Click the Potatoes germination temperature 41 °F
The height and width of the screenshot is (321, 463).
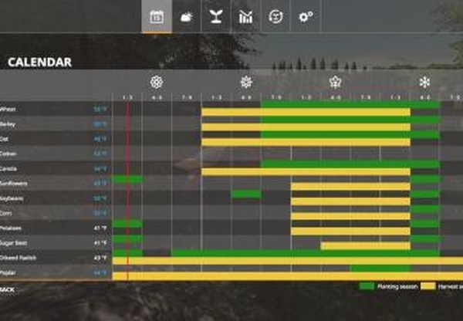tap(100, 228)
